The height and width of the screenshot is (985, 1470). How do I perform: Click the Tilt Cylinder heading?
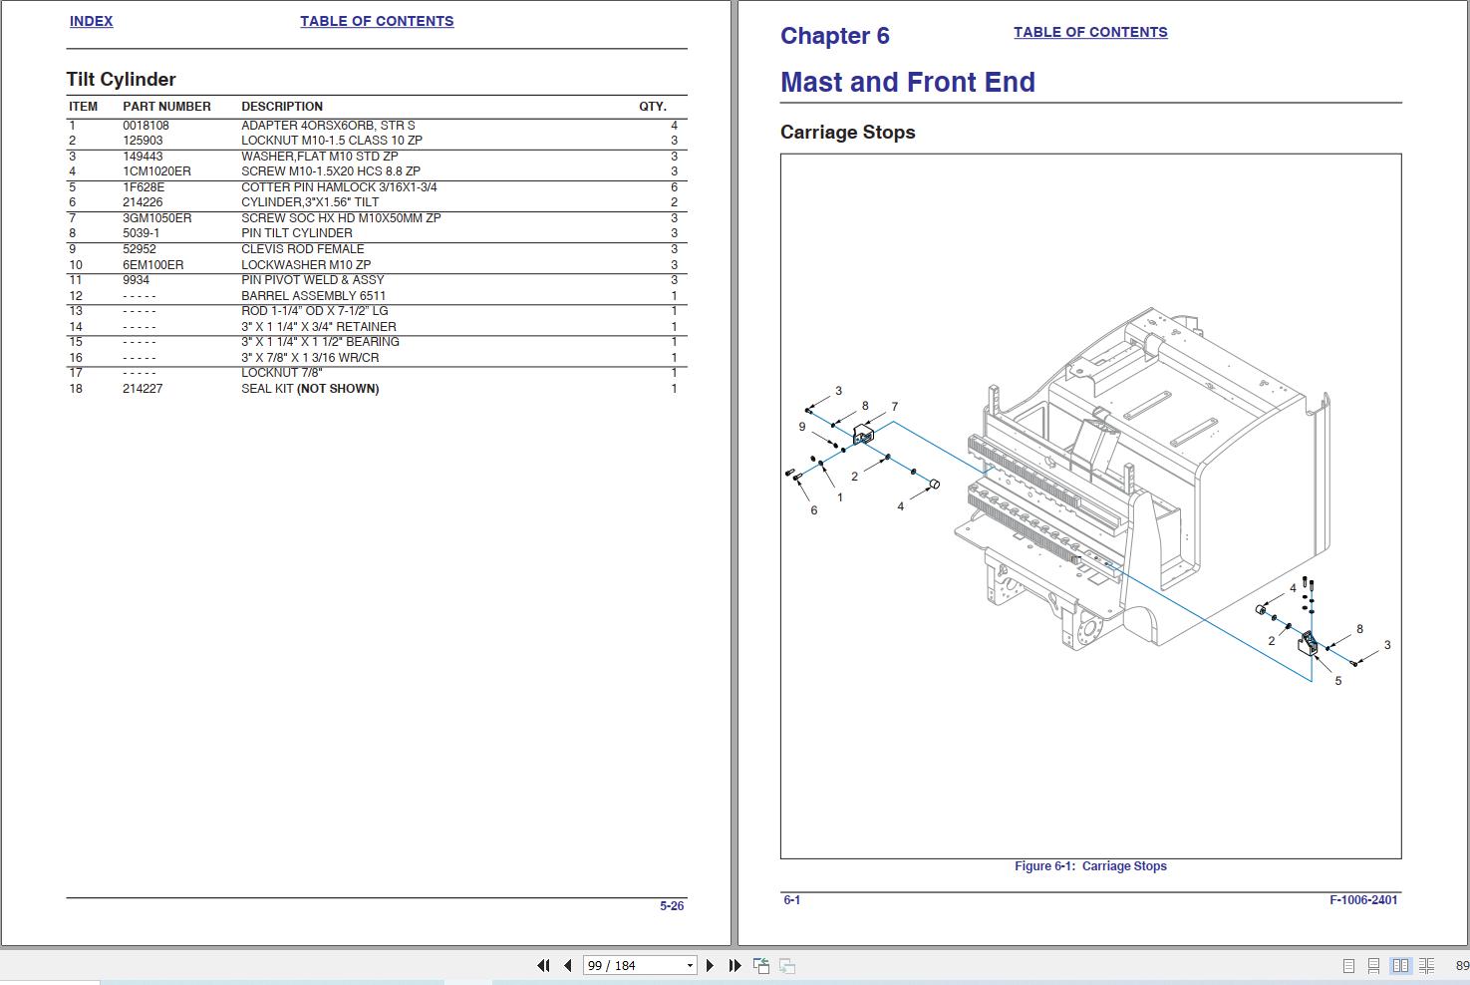(121, 79)
